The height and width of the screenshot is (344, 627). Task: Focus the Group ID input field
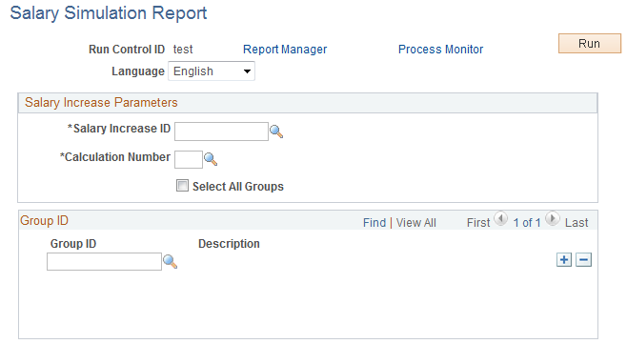(x=105, y=262)
